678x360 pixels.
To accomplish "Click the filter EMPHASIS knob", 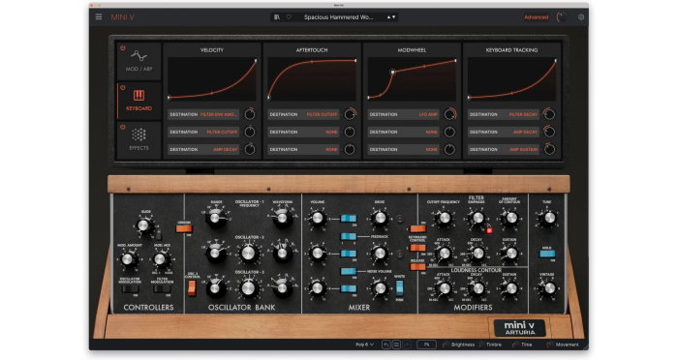I will tap(478, 219).
